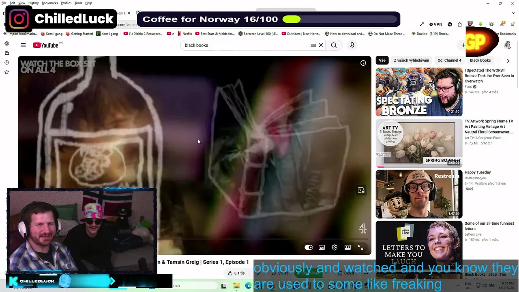This screenshot has height=292, width=519.
Task: Open the green download arrow extension
Action: coord(481,24)
